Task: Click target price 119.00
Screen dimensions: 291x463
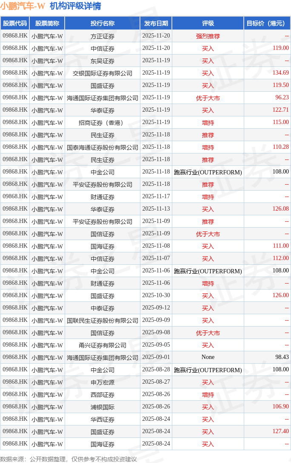Action: [281, 48]
